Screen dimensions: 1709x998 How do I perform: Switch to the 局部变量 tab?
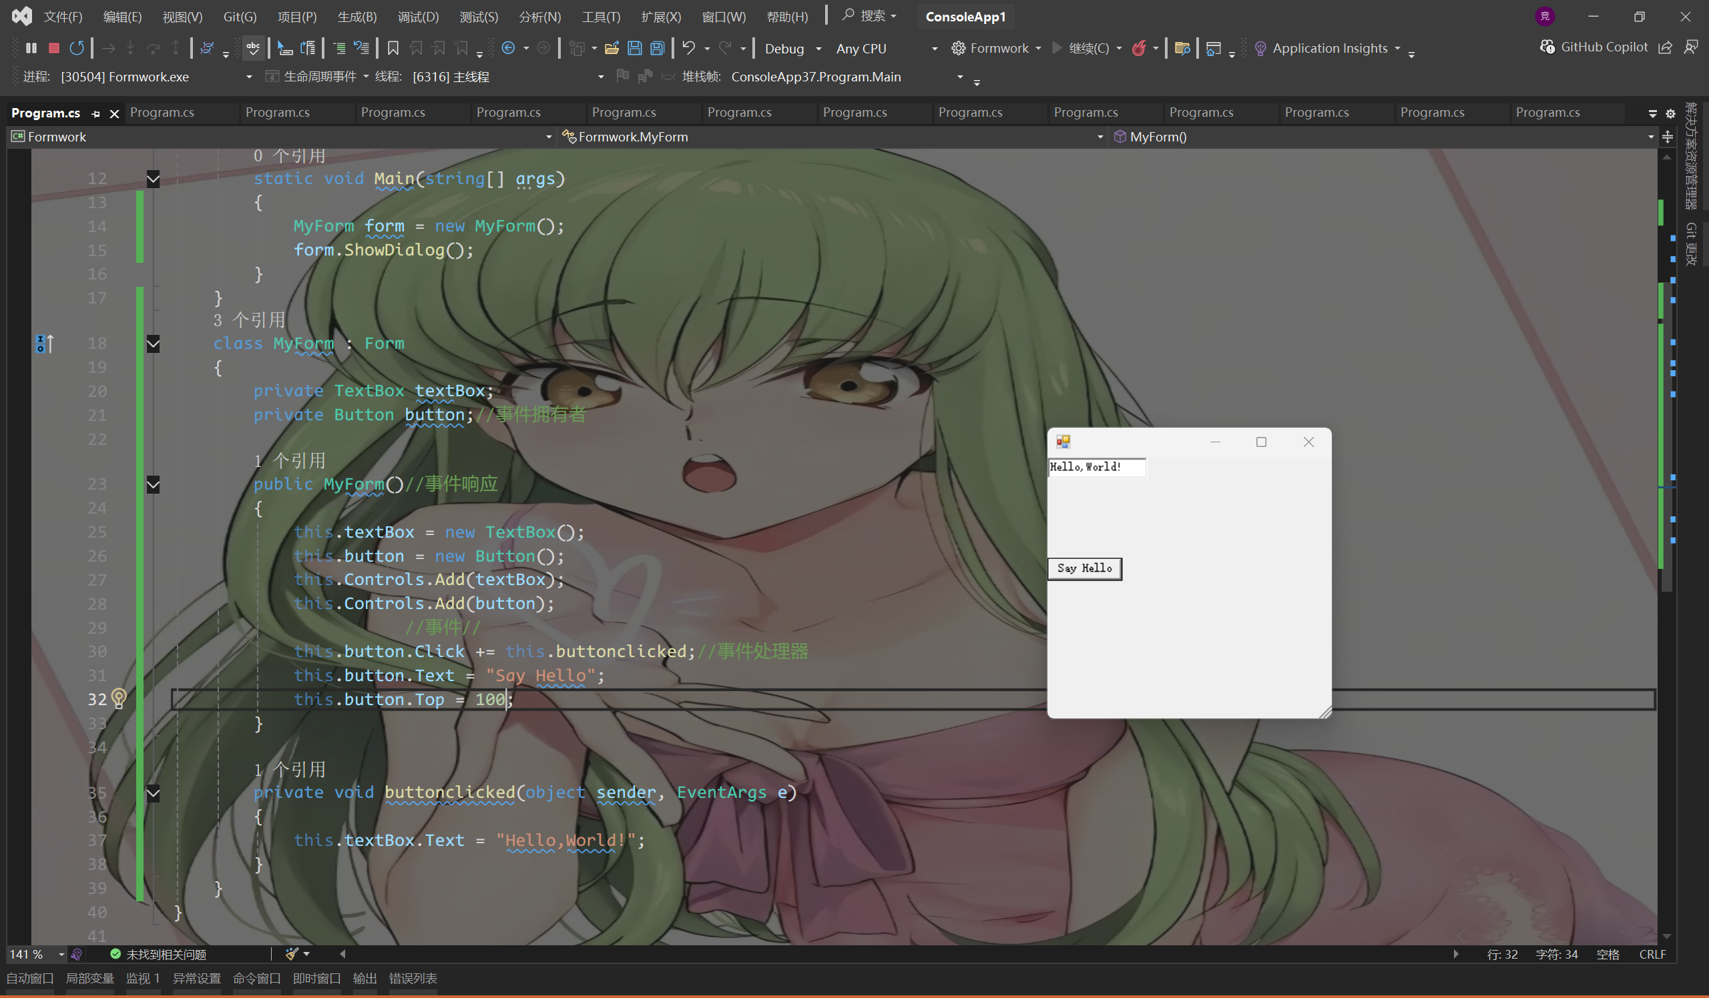89,979
